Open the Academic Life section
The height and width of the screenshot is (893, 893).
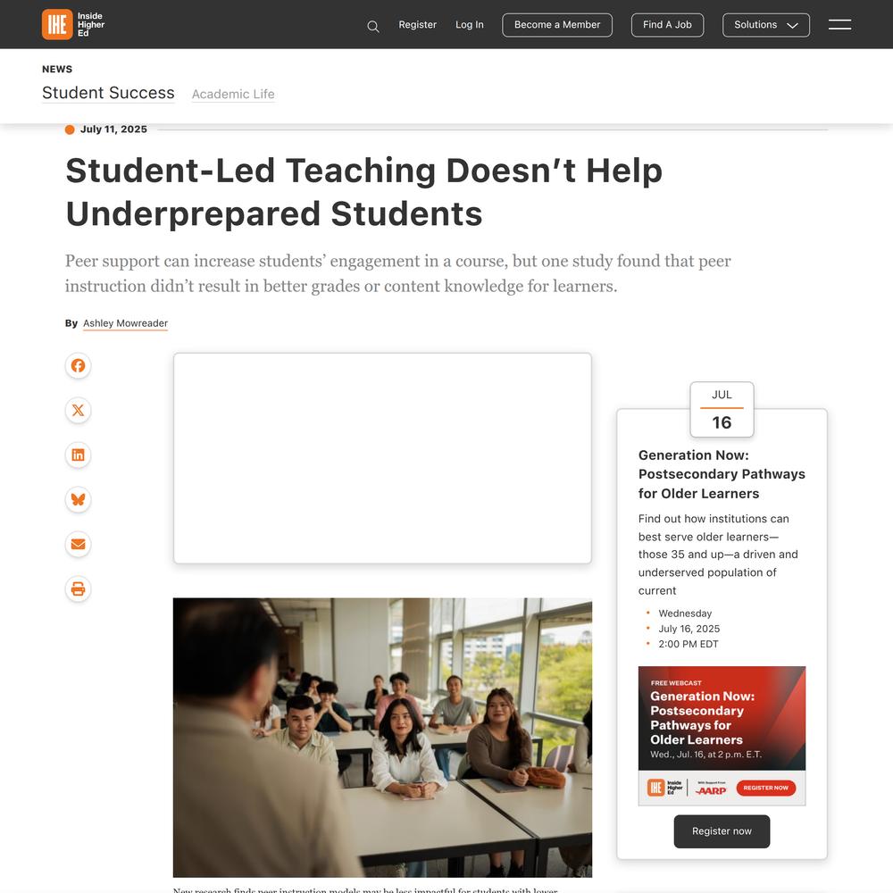click(233, 94)
